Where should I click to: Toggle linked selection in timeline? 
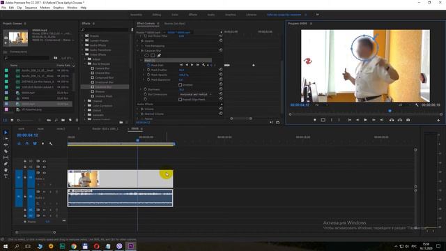click(35, 144)
